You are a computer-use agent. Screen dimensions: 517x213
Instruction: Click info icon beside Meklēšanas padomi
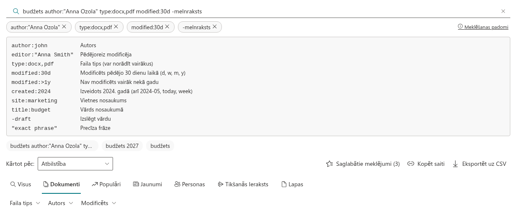pos(460,27)
